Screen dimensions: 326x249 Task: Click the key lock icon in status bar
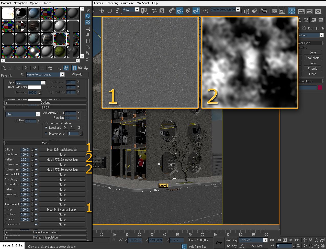tap(219, 243)
